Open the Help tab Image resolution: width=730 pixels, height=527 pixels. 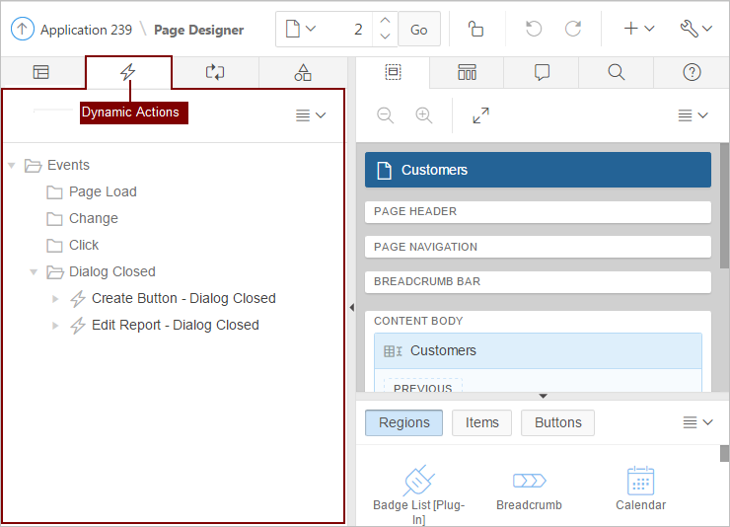tap(692, 72)
